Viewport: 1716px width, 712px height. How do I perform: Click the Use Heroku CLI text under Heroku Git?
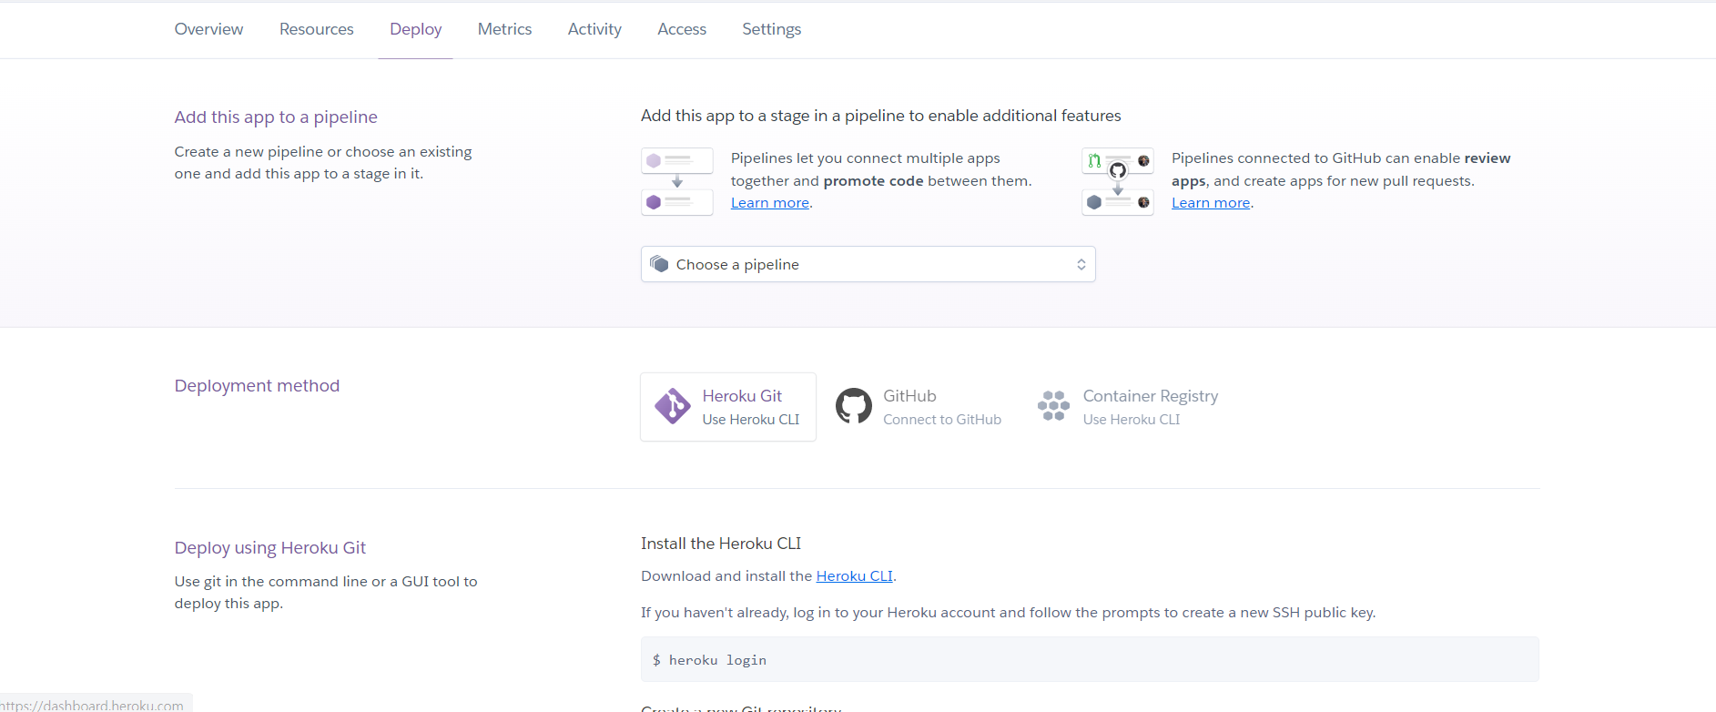pyautogui.click(x=751, y=420)
